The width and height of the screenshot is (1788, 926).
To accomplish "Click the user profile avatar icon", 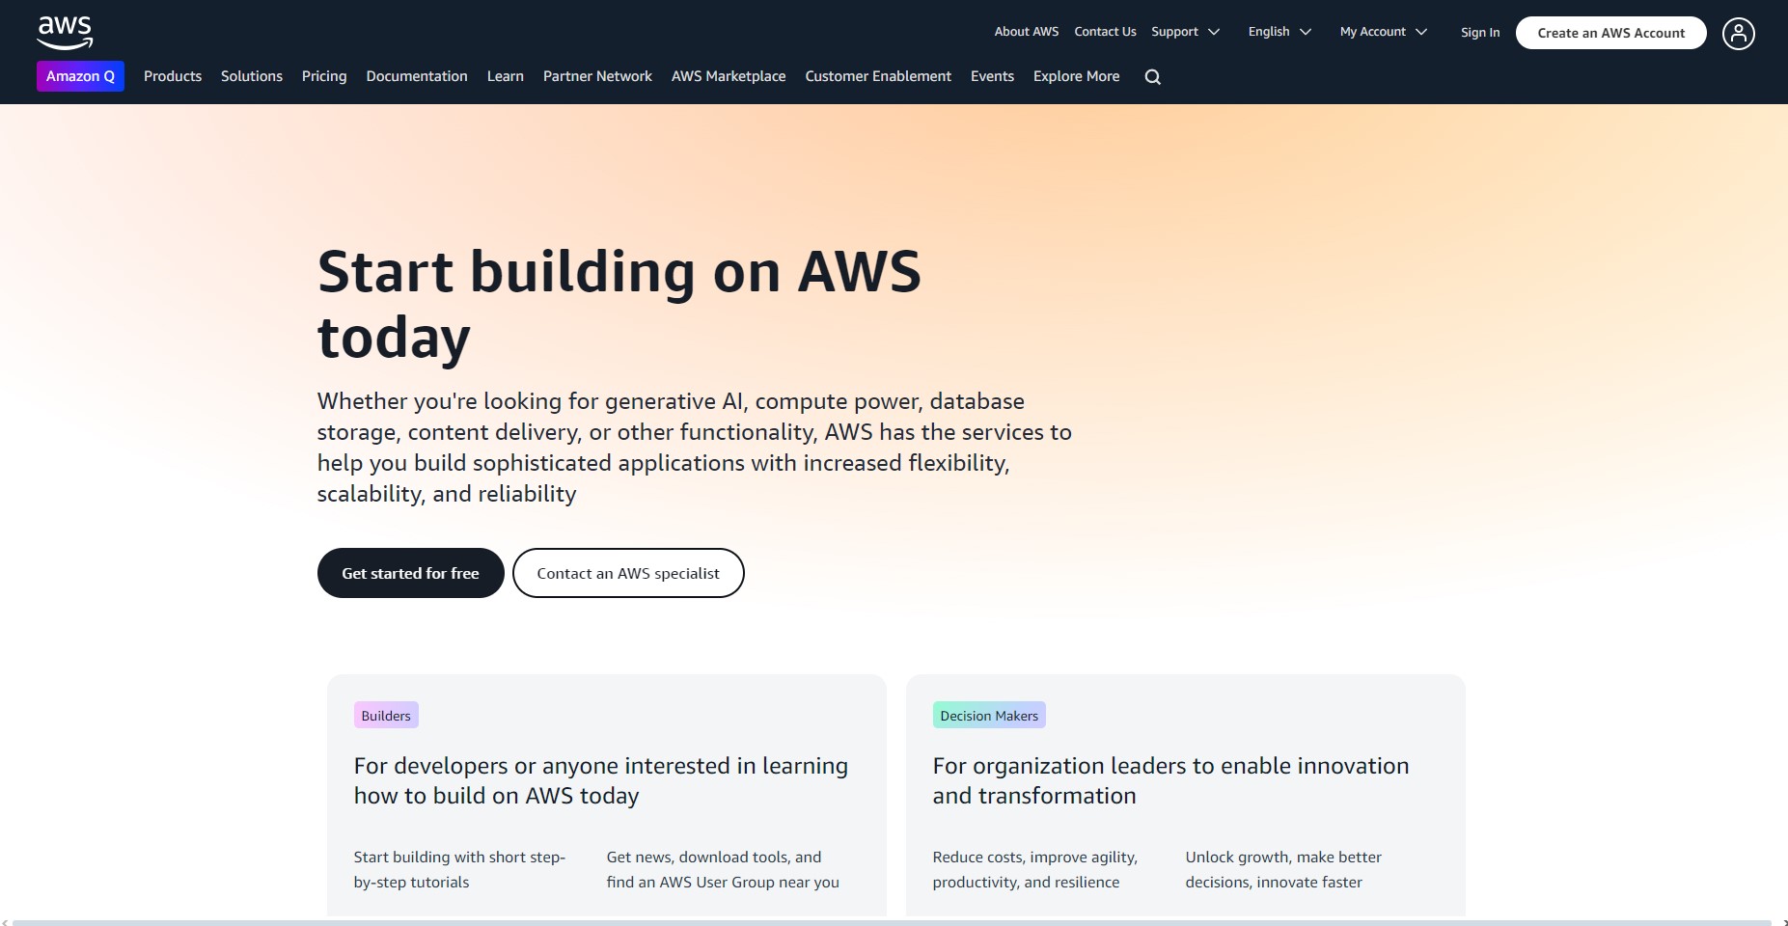I will click(x=1738, y=34).
